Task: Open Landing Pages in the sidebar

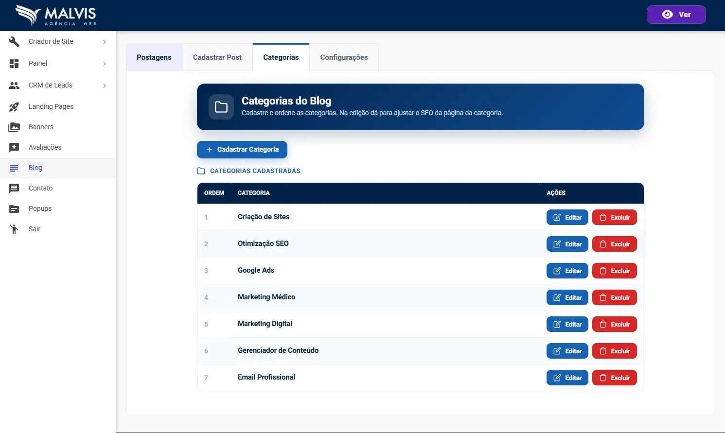Action: point(58,106)
